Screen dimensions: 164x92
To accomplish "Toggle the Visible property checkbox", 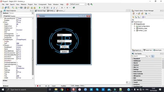I will pos(17,78).
